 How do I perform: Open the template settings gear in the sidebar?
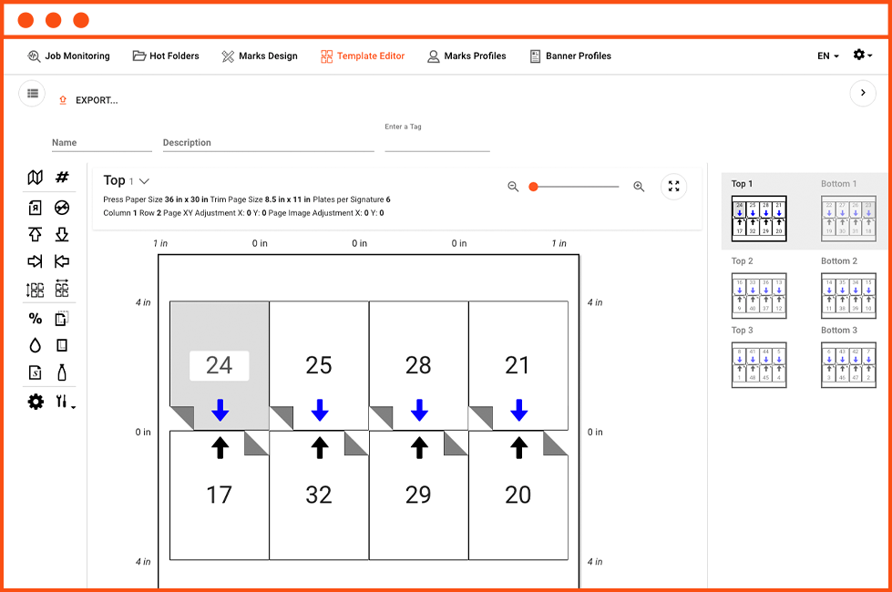point(35,402)
